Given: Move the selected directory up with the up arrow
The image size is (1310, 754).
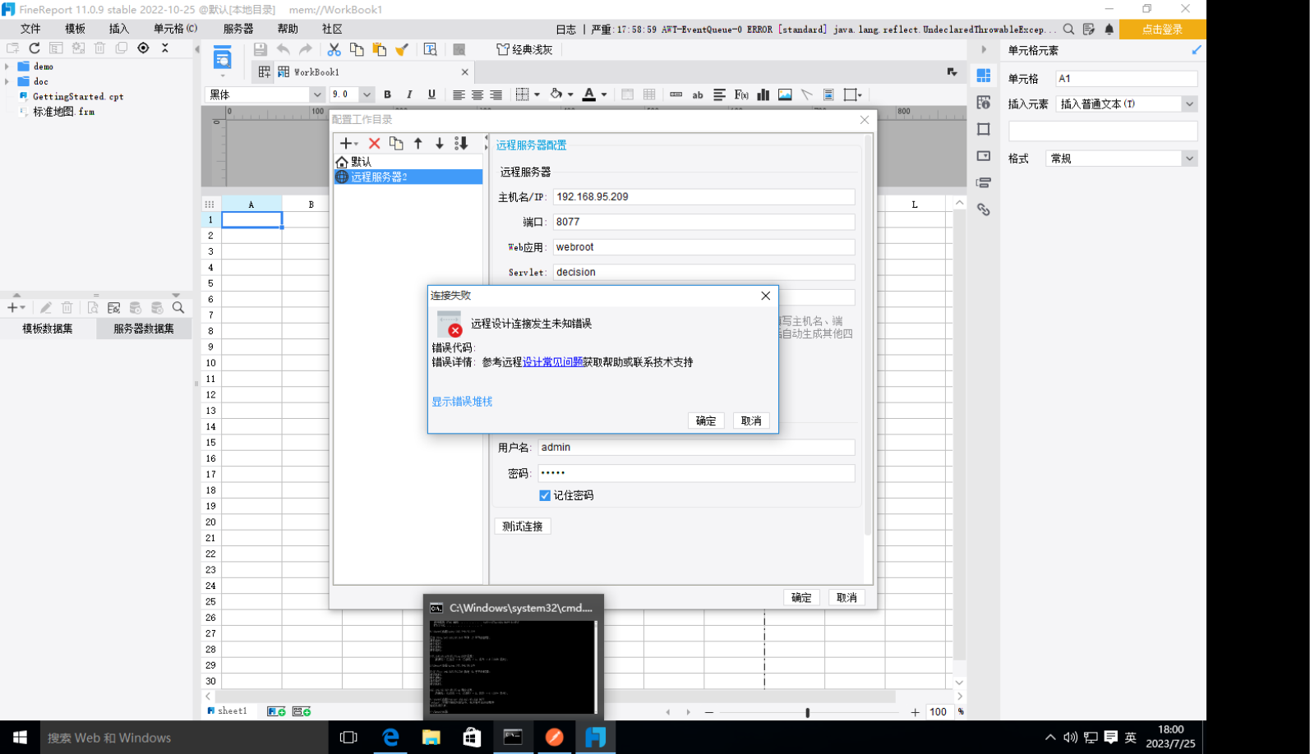Looking at the screenshot, I should tap(418, 143).
